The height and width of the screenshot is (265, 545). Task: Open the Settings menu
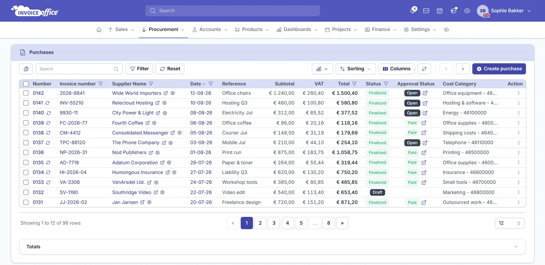[420, 30]
